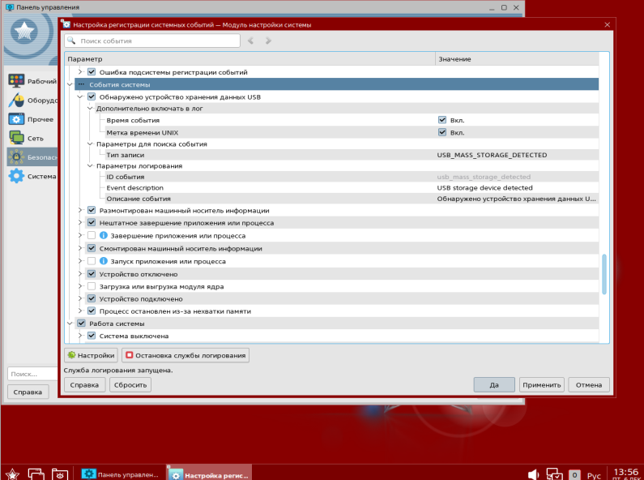This screenshot has width=644, height=480.
Task: Collapse the Работа системы group
Action: tap(70, 324)
